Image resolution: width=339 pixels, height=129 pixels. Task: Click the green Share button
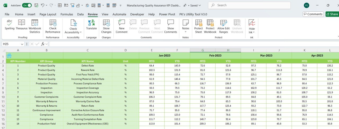click(x=332, y=14)
